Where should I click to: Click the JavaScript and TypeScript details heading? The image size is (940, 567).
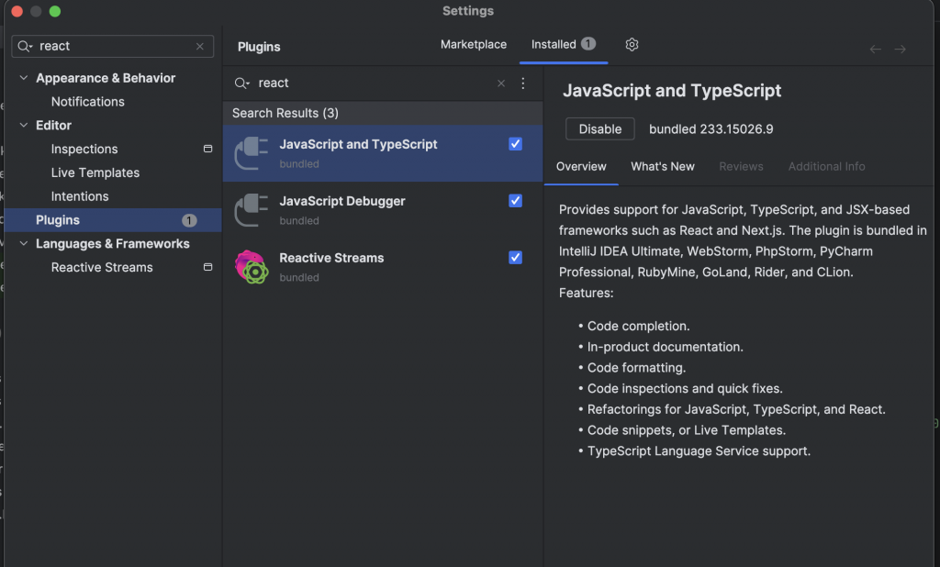pyautogui.click(x=671, y=91)
